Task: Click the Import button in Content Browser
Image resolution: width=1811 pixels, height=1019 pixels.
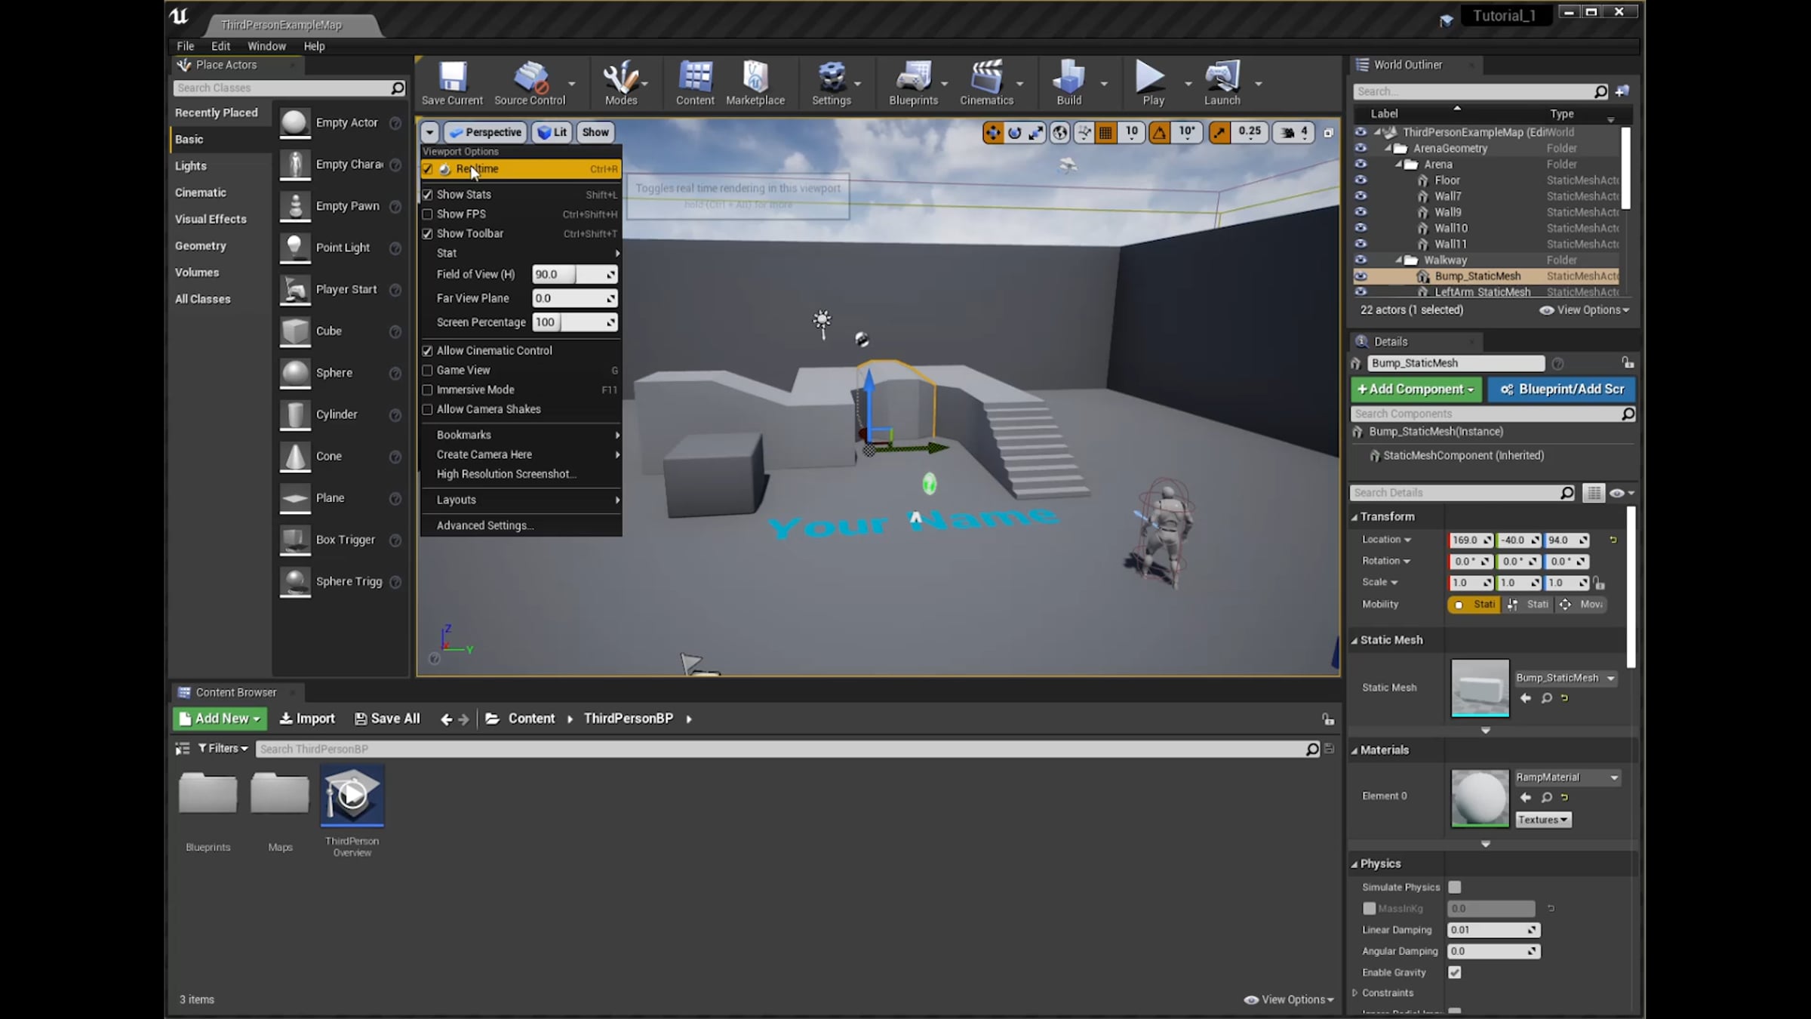Action: click(307, 719)
